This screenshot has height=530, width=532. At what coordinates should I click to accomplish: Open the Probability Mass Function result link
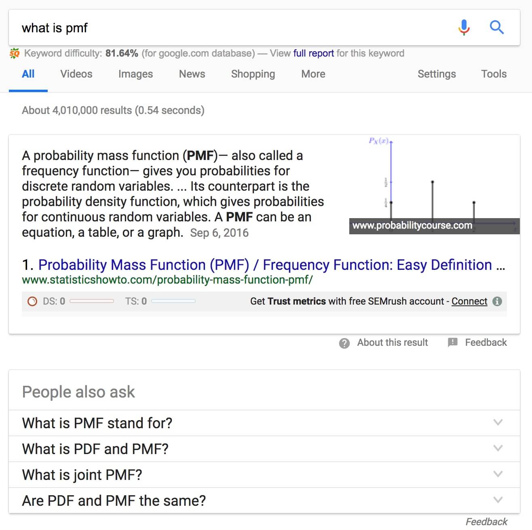[x=265, y=265]
